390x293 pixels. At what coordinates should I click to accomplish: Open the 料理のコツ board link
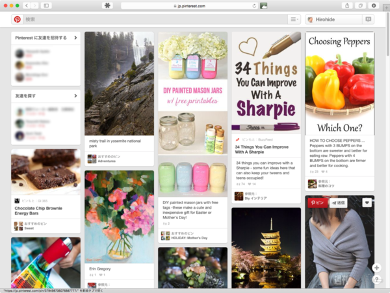click(x=326, y=186)
